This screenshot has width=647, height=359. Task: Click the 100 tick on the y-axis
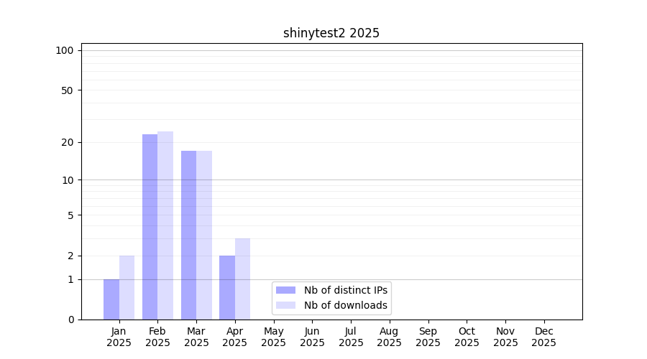(65, 50)
